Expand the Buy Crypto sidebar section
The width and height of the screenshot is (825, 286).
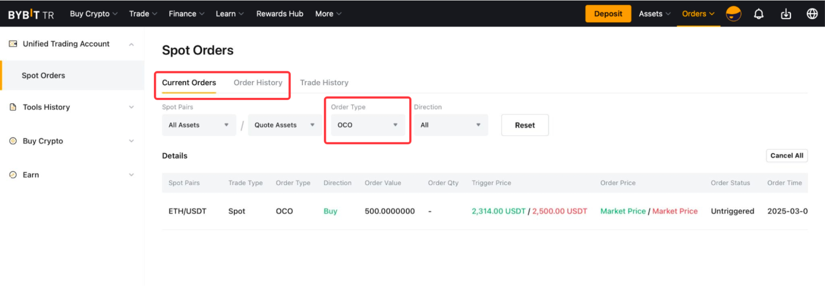(131, 141)
